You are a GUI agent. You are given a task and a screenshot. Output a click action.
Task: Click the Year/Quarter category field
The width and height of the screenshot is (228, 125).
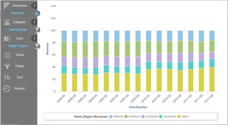point(17,30)
